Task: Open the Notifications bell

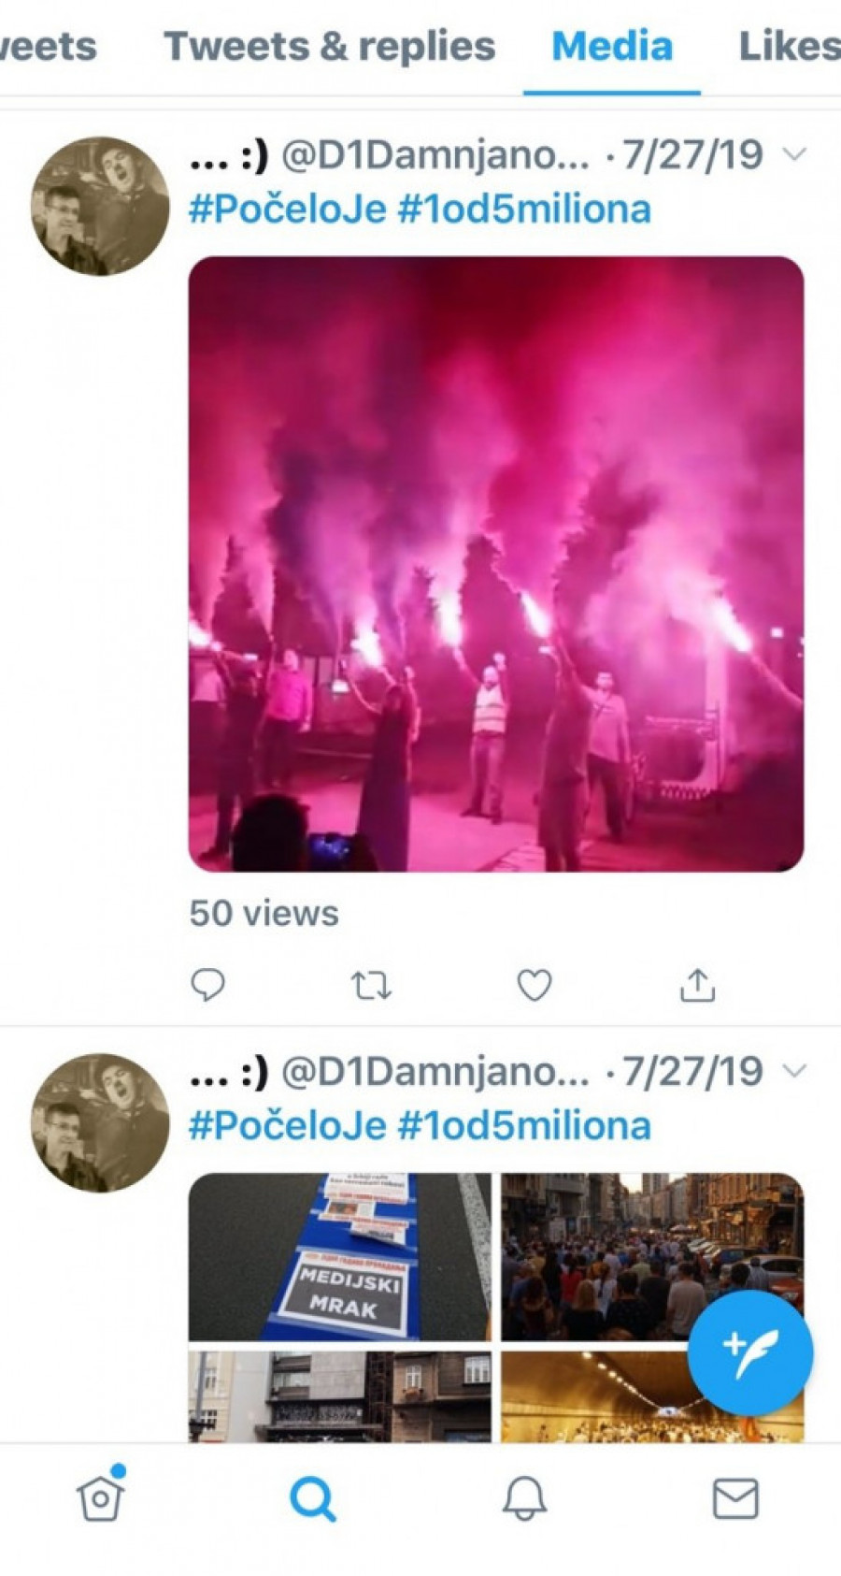Action: pyautogui.click(x=524, y=1498)
